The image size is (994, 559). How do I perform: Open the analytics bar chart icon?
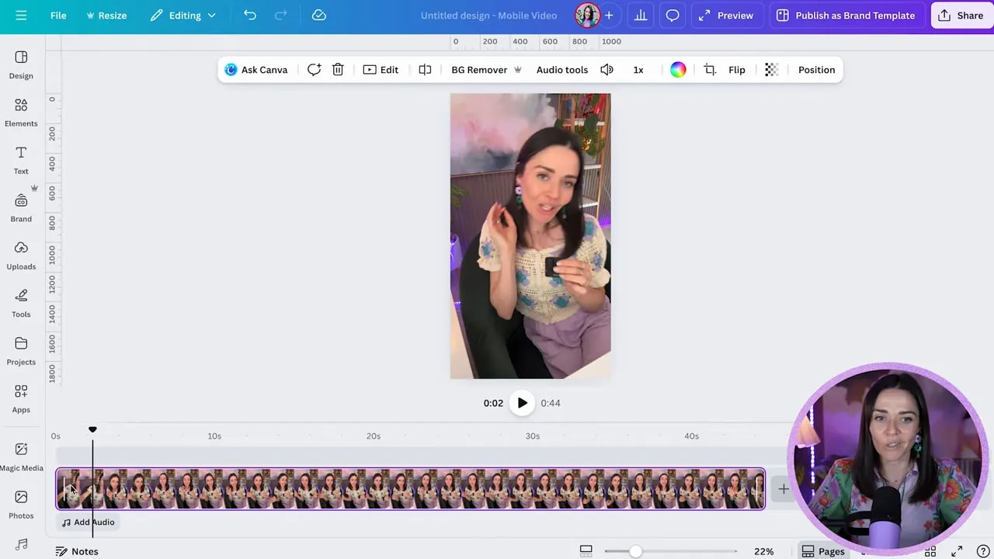[641, 16]
